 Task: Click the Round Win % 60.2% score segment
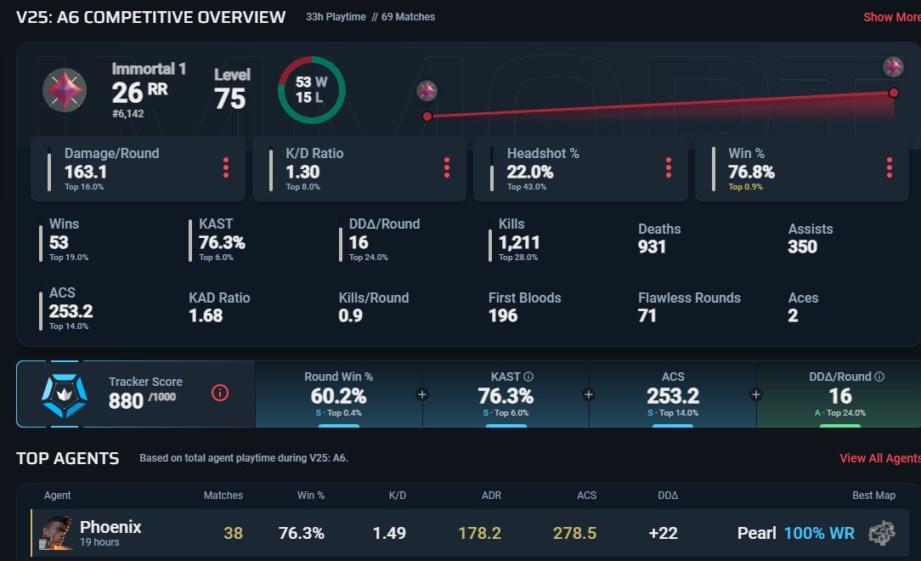point(339,394)
